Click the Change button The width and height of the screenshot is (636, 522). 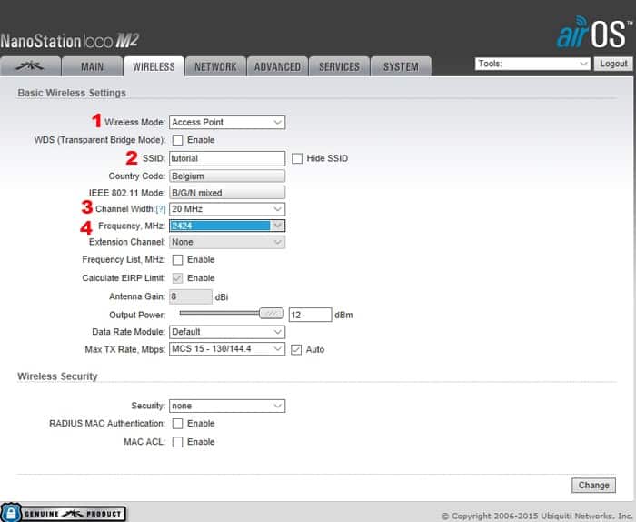click(x=593, y=486)
